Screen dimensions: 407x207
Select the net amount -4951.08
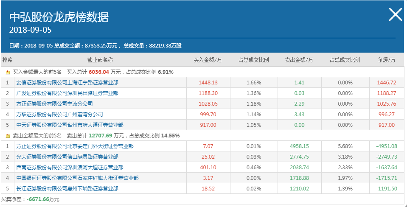(387, 146)
